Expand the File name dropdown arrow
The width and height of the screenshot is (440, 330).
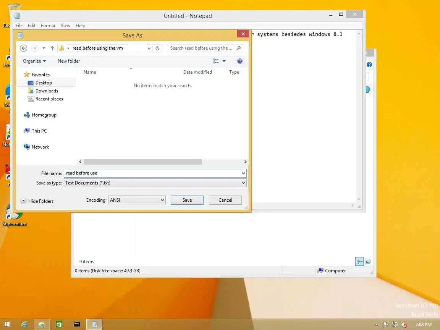pos(243,173)
